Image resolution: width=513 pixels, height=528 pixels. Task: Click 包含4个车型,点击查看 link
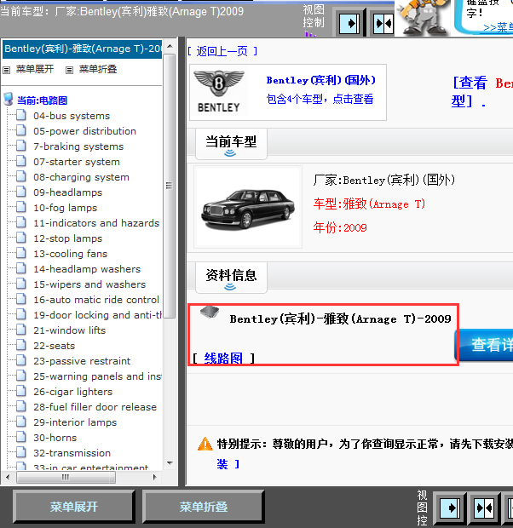click(x=320, y=99)
